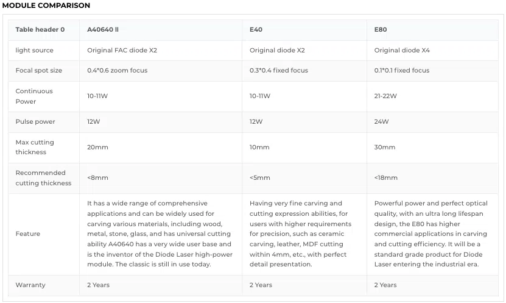The image size is (506, 303).
Task: Select 'Recommended cutting thickness' row label
Action: (x=44, y=178)
